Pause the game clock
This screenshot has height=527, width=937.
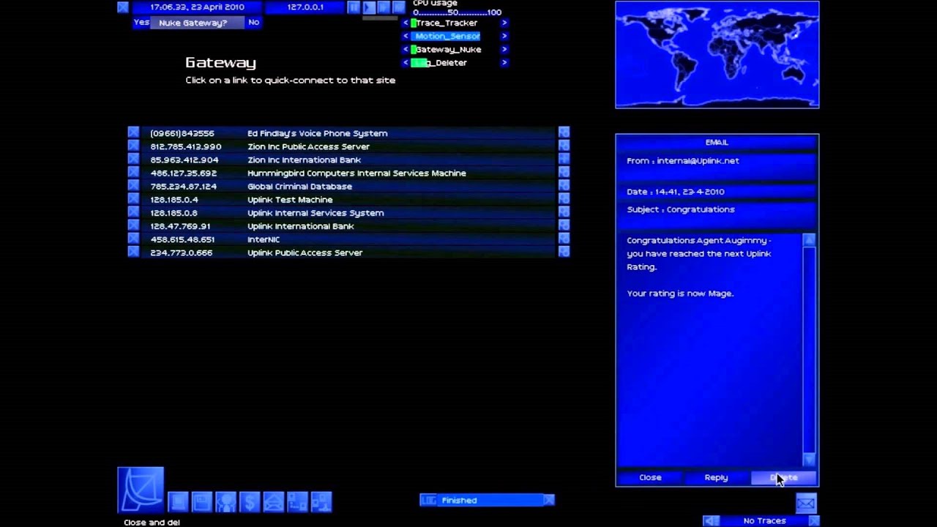354,7
